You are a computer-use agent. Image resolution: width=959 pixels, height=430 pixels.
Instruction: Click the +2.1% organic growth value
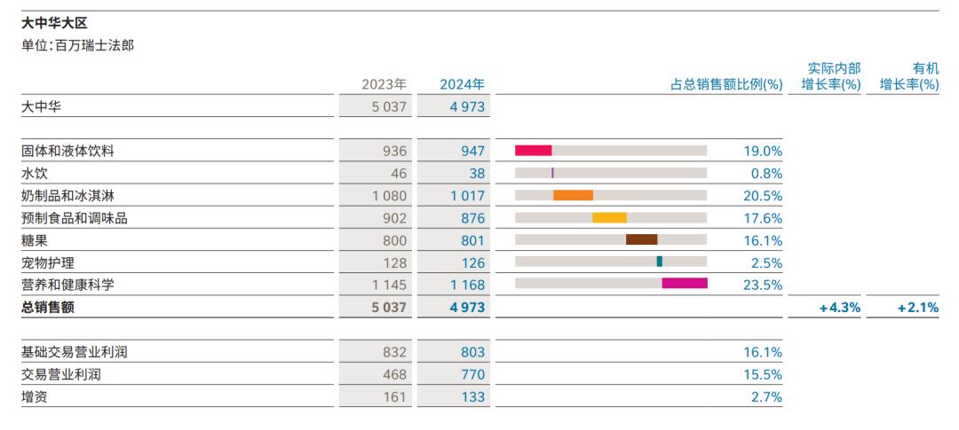click(918, 308)
